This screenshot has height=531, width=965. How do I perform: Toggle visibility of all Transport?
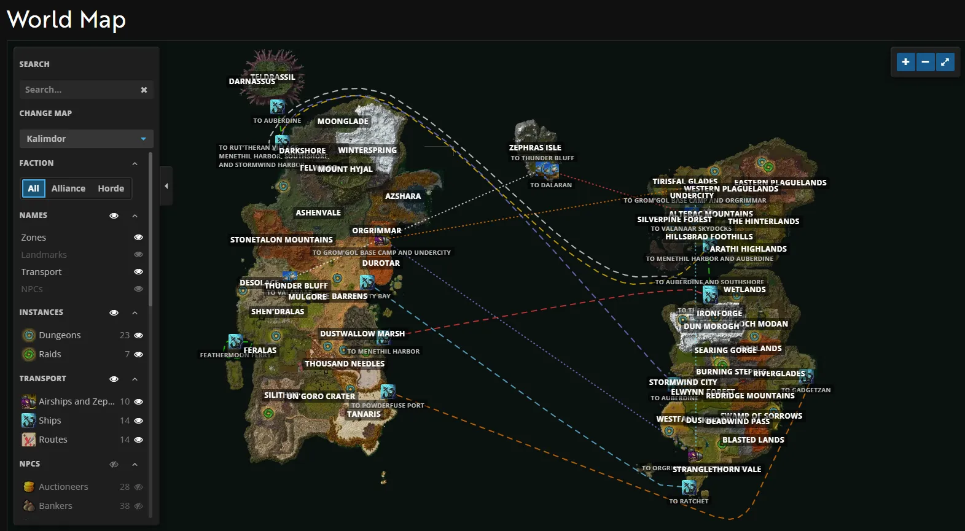coord(114,379)
